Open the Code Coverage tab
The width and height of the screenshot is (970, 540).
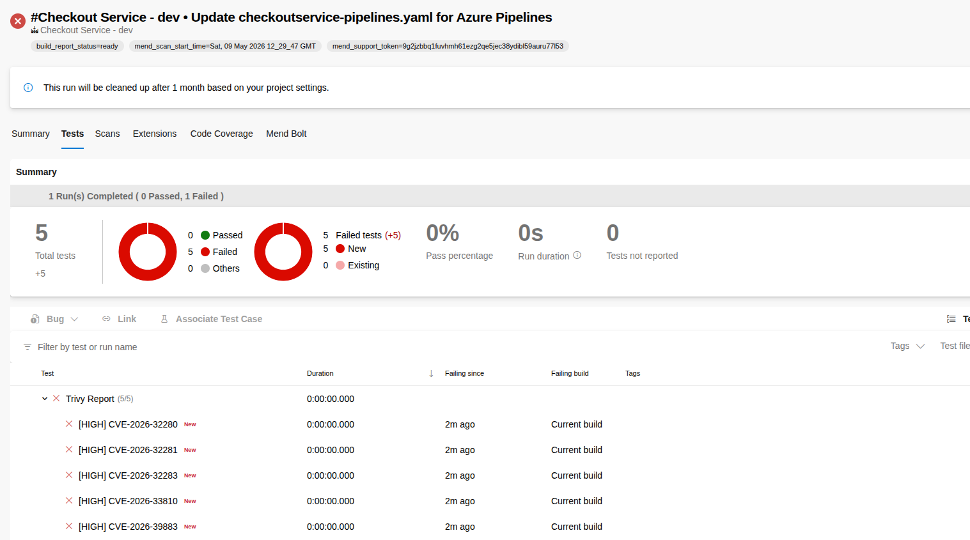pos(221,134)
